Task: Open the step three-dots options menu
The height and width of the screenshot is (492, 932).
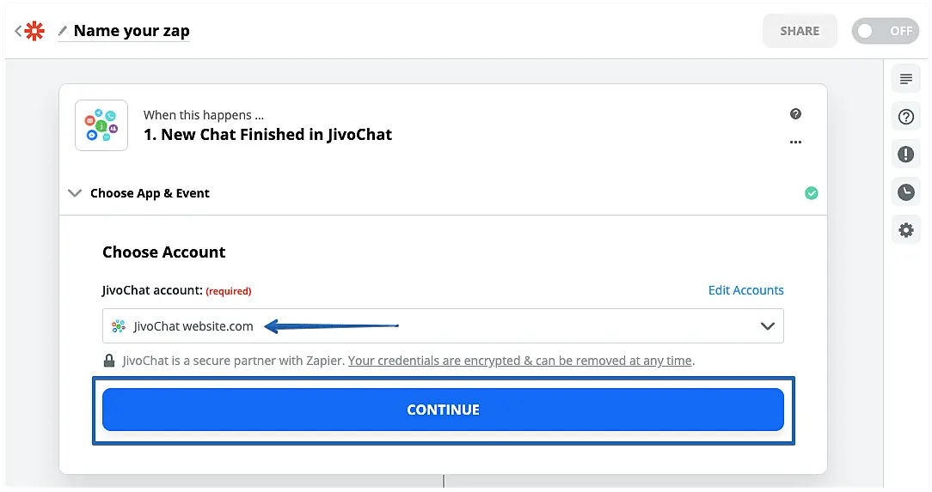Action: pos(795,143)
